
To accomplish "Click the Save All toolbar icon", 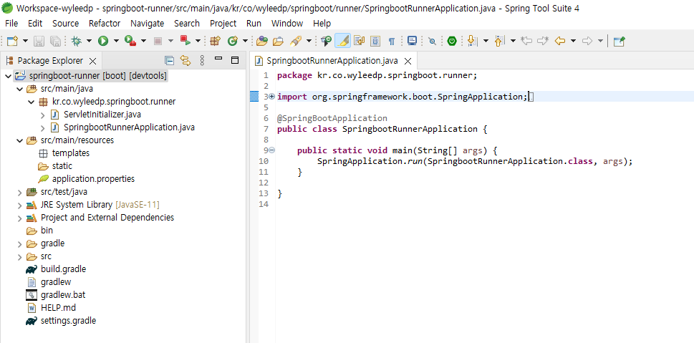I will pos(55,41).
